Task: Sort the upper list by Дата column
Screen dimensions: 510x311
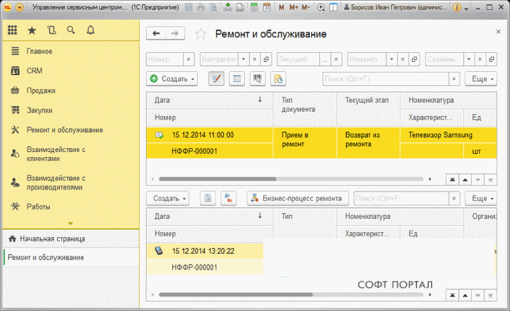Action: [210, 100]
